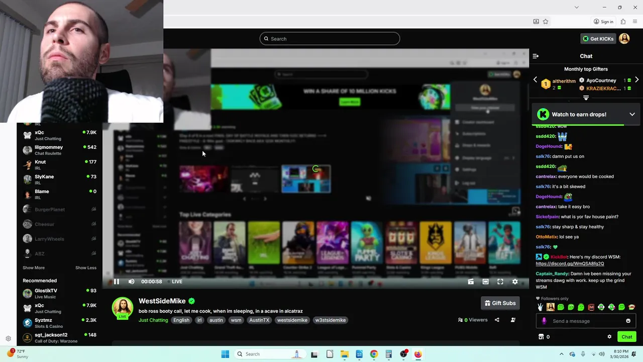This screenshot has height=362, width=643.
Task: Open the chat shop icon
Action: click(x=541, y=337)
